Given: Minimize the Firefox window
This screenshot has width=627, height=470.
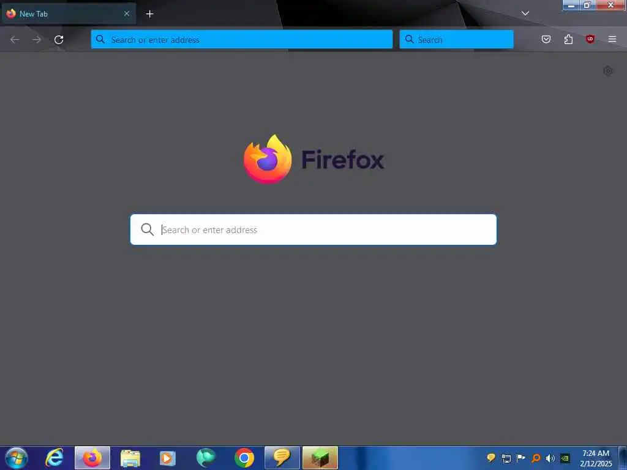Looking at the screenshot, I should click(571, 5).
